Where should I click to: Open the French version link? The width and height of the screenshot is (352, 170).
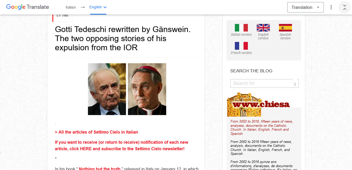[x=241, y=53]
